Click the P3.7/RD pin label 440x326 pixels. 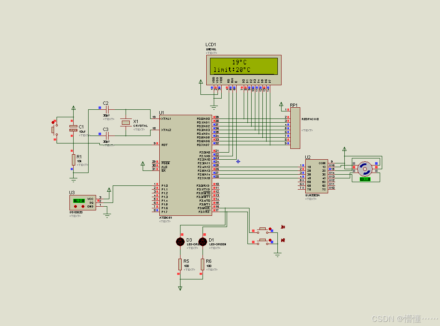pyautogui.click(x=204, y=212)
